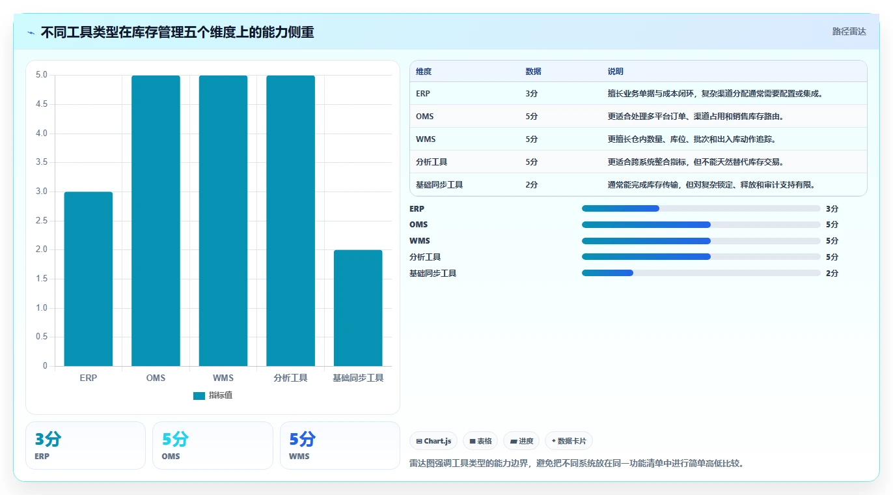Click the 分析工具 progress bar

tap(701, 257)
